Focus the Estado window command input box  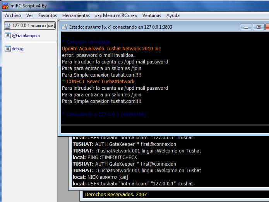click(x=165, y=129)
